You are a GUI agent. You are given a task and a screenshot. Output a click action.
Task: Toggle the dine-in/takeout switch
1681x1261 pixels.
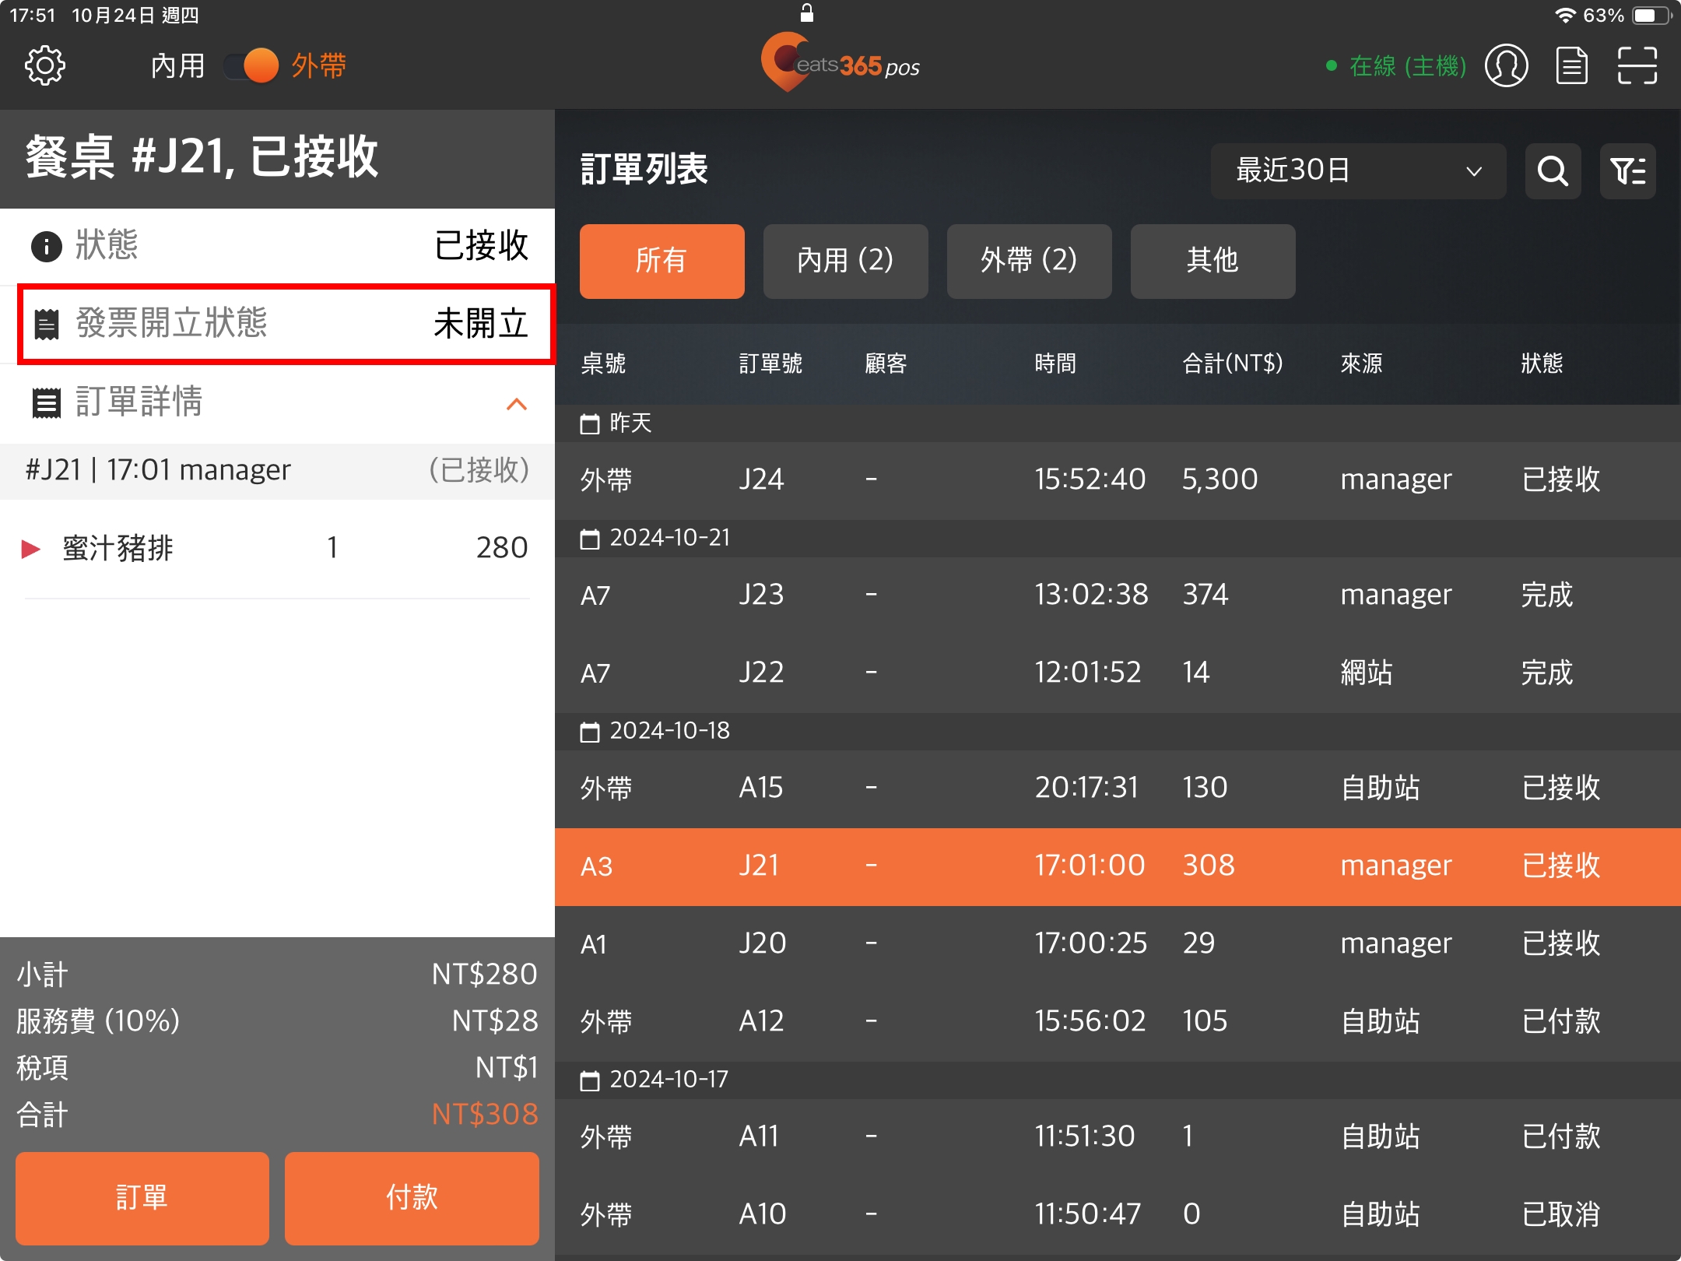tap(251, 66)
